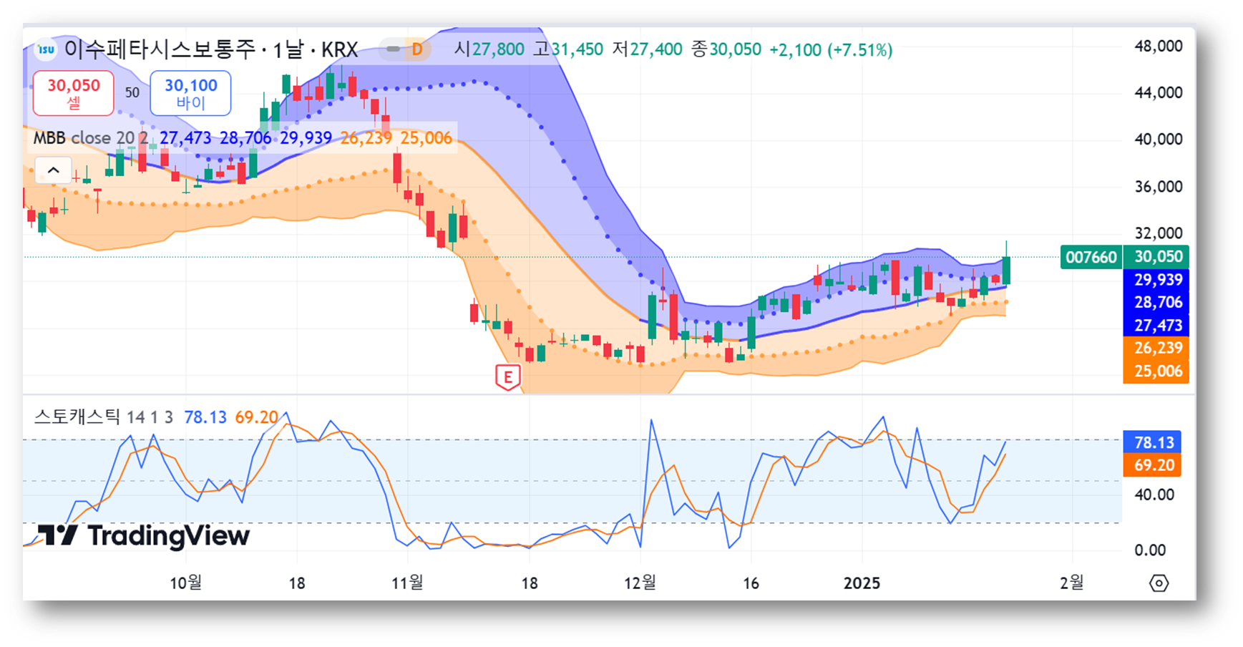The image size is (1243, 647).
Task: Click the blue 78.13 stochastic axis label
Action: pos(1152,442)
